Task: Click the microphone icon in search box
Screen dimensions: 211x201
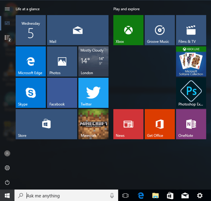Action: [112, 196]
